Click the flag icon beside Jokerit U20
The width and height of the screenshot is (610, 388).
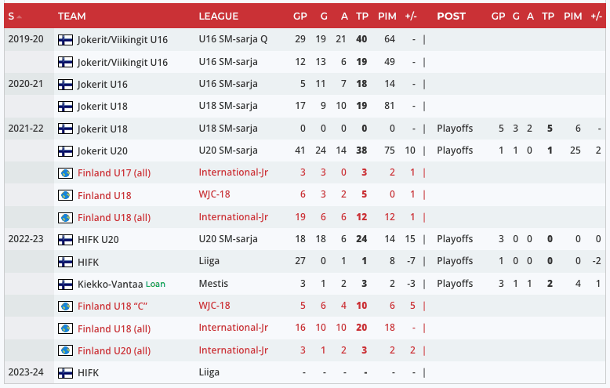[x=66, y=150]
